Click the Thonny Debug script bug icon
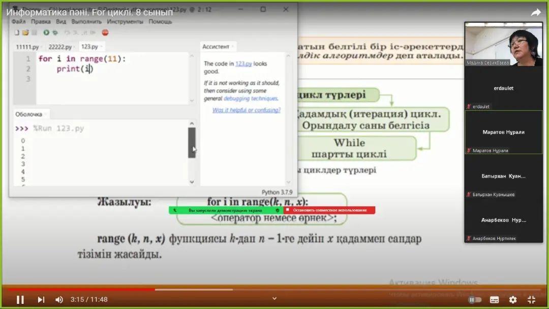The width and height of the screenshot is (549, 309). pos(55,33)
